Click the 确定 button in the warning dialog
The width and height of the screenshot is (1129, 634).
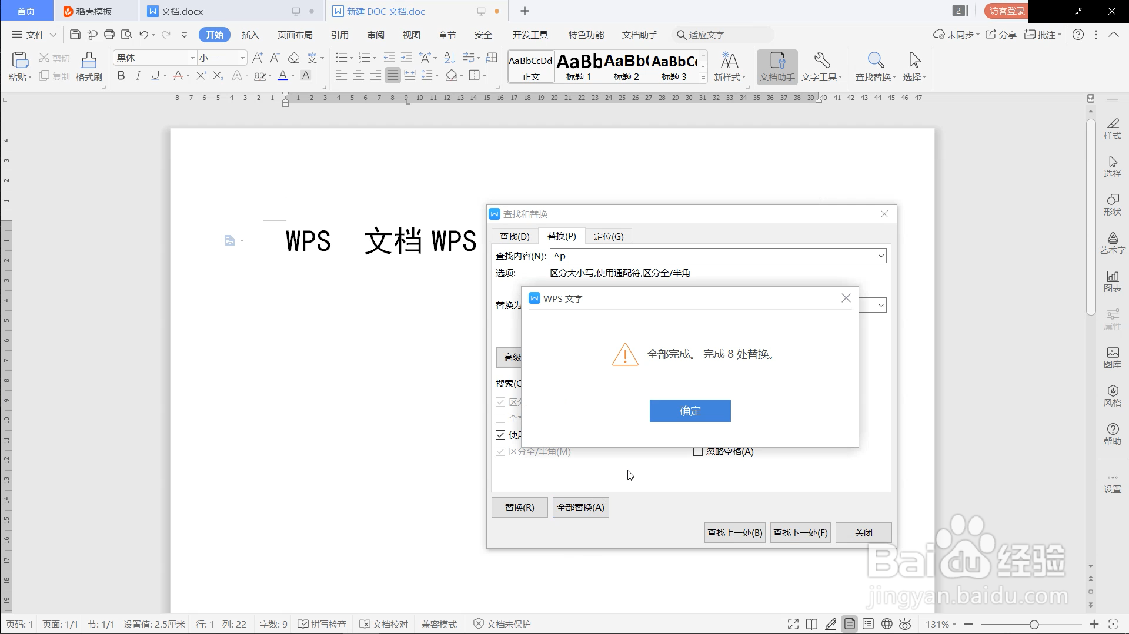690,410
